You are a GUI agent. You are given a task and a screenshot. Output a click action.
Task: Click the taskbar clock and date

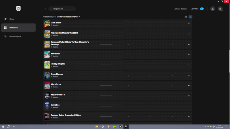coord(219,127)
